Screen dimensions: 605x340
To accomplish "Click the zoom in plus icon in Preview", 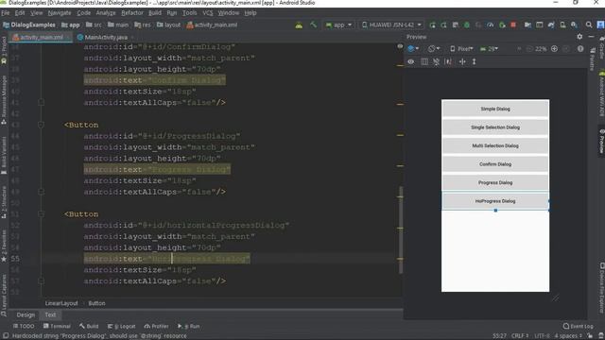I will click(x=554, y=49).
